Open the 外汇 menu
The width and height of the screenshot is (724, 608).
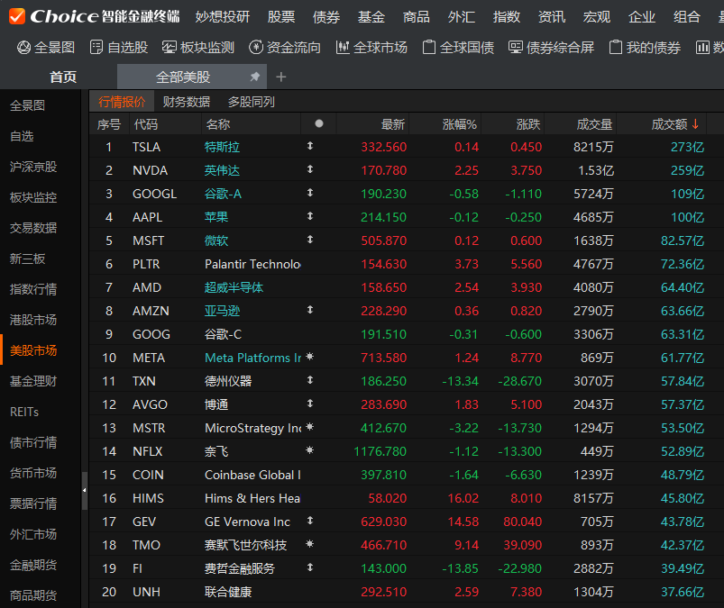point(462,17)
